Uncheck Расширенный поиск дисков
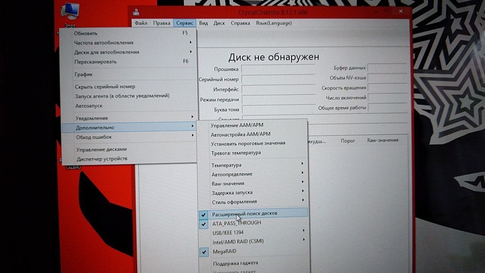This screenshot has width=485, height=273. point(253,213)
